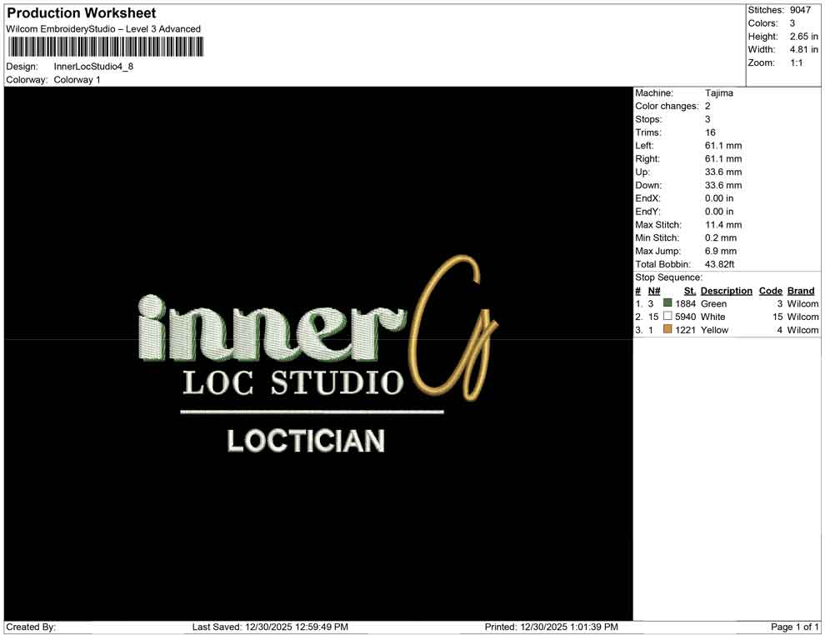The height and width of the screenshot is (635, 825).
Task: Click the LOC STUDIO lettering in the preview
Action: (292, 383)
